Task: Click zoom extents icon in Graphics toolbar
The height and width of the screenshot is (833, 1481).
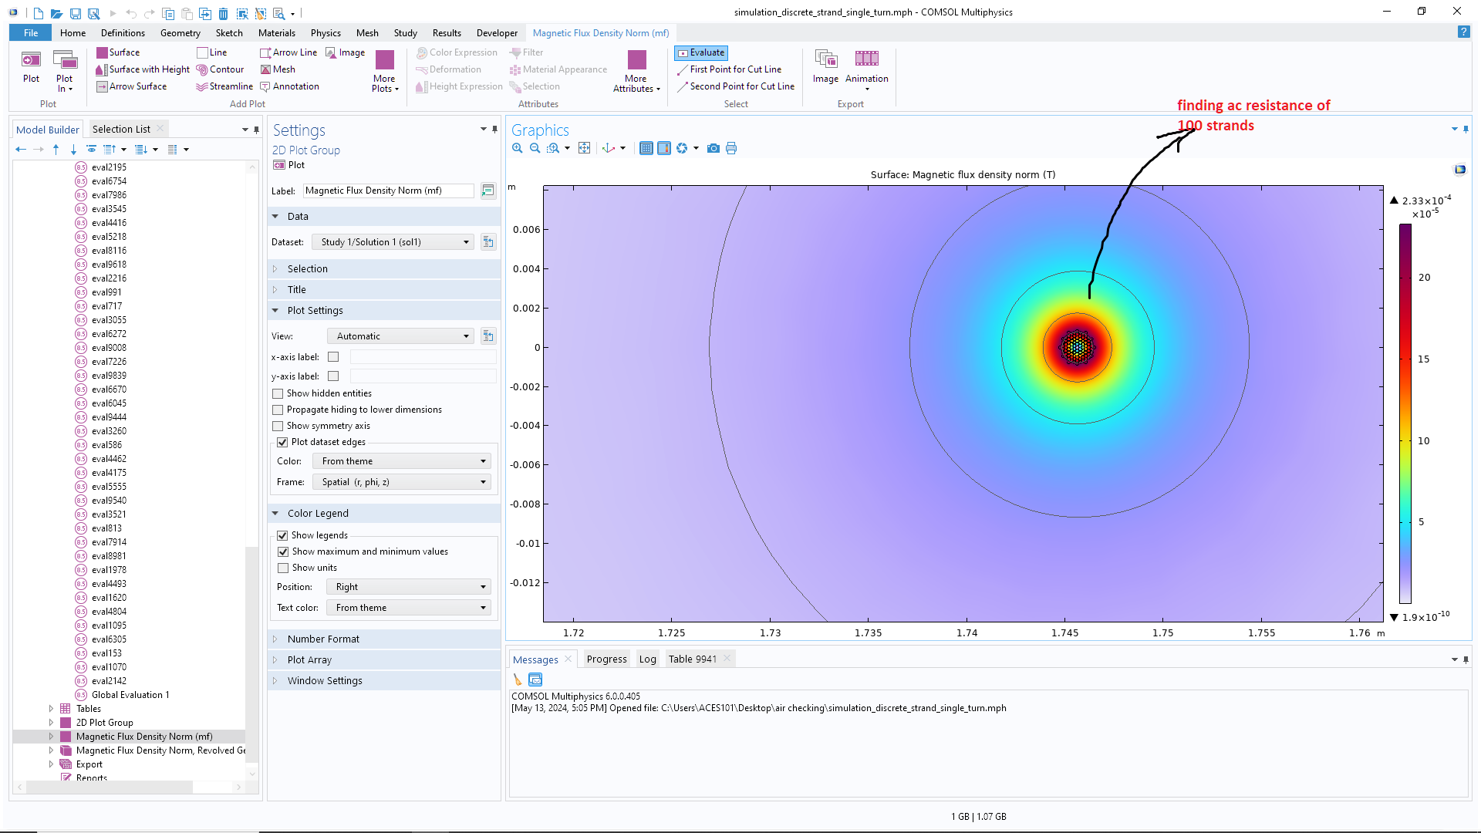Action: point(585,148)
